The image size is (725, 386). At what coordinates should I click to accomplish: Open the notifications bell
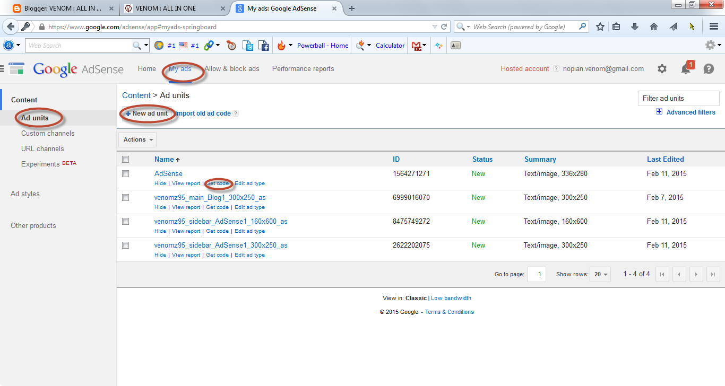tap(686, 68)
